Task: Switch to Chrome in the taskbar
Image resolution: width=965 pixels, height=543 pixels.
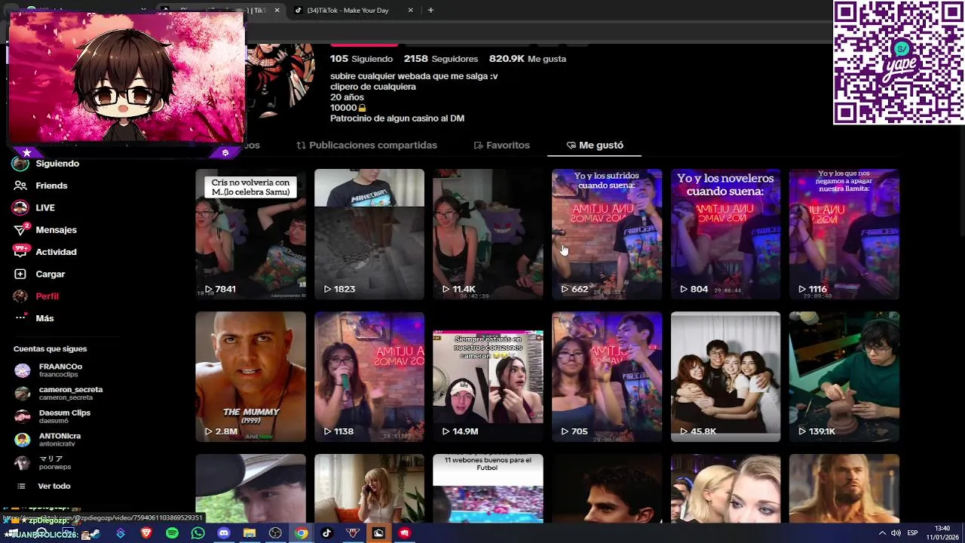Action: [x=301, y=533]
